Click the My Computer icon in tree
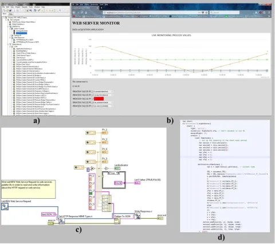 [x=9, y=19]
